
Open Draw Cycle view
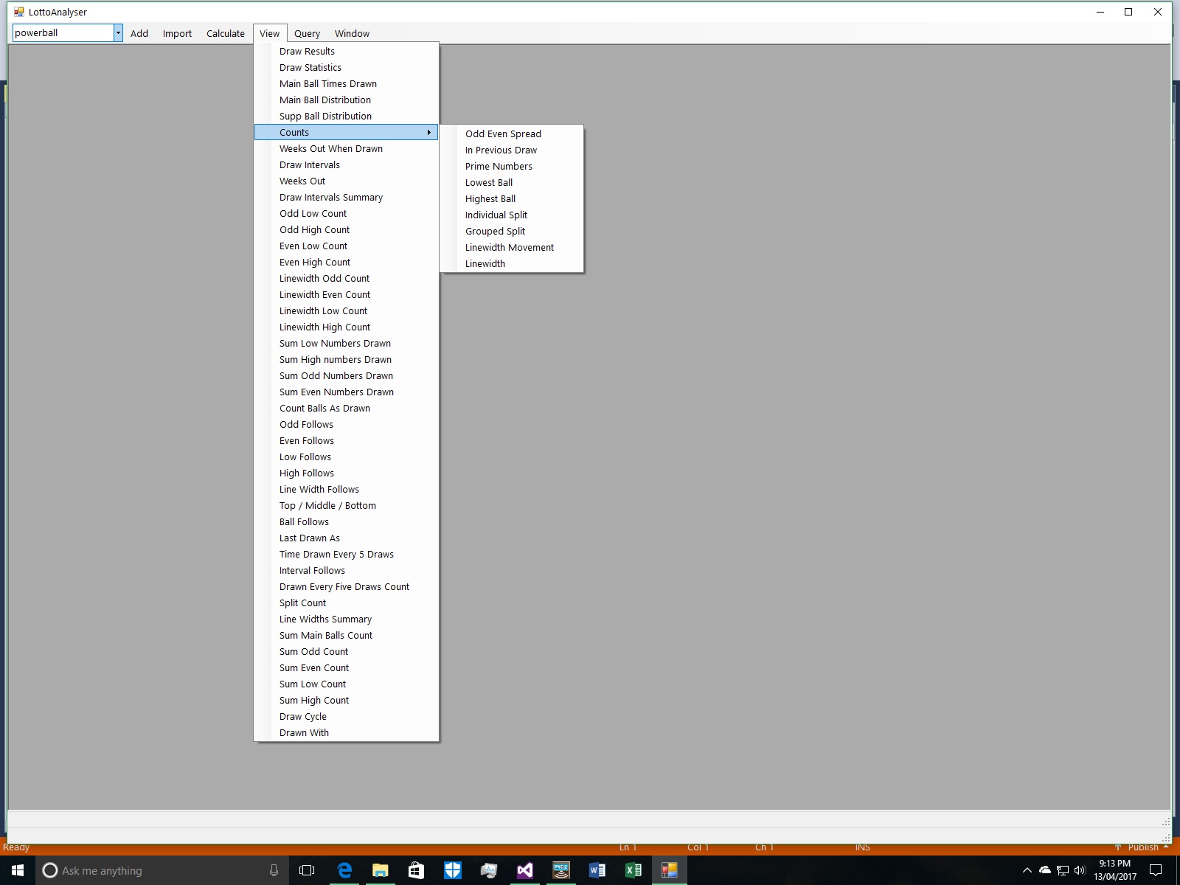[346, 716]
